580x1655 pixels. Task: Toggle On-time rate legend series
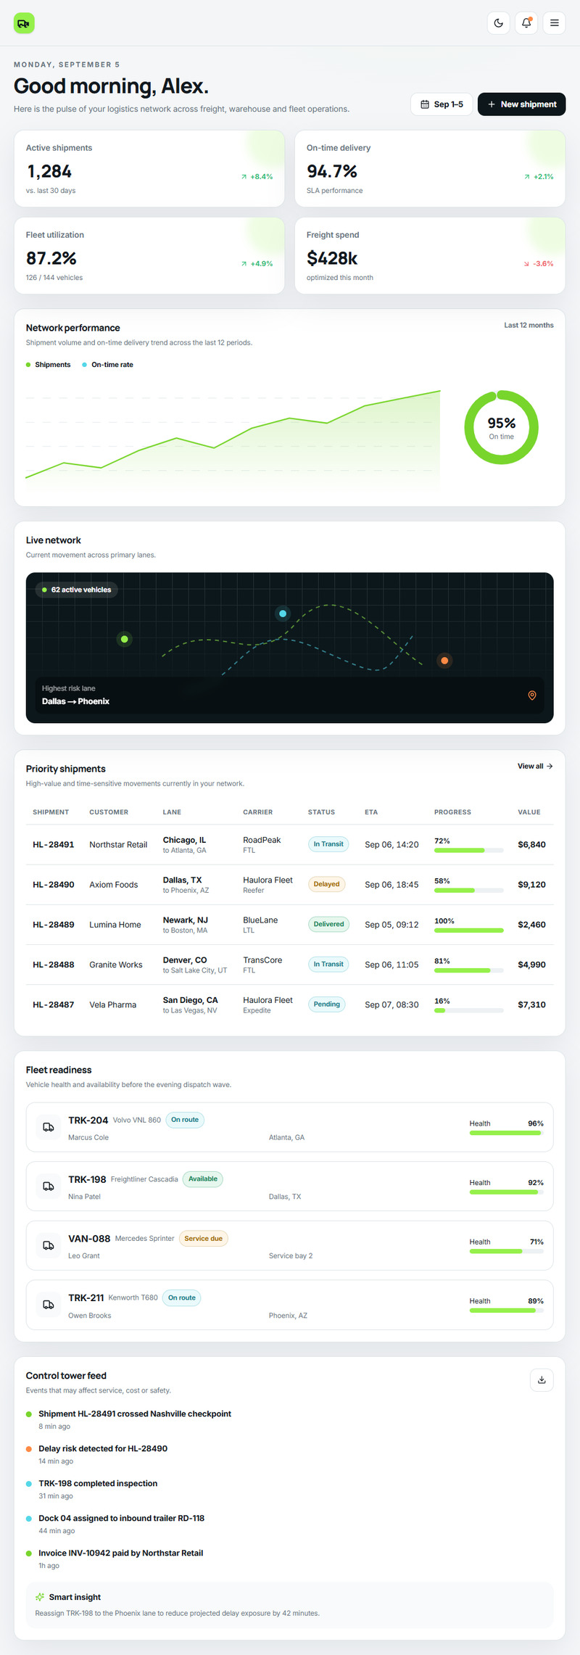[108, 365]
